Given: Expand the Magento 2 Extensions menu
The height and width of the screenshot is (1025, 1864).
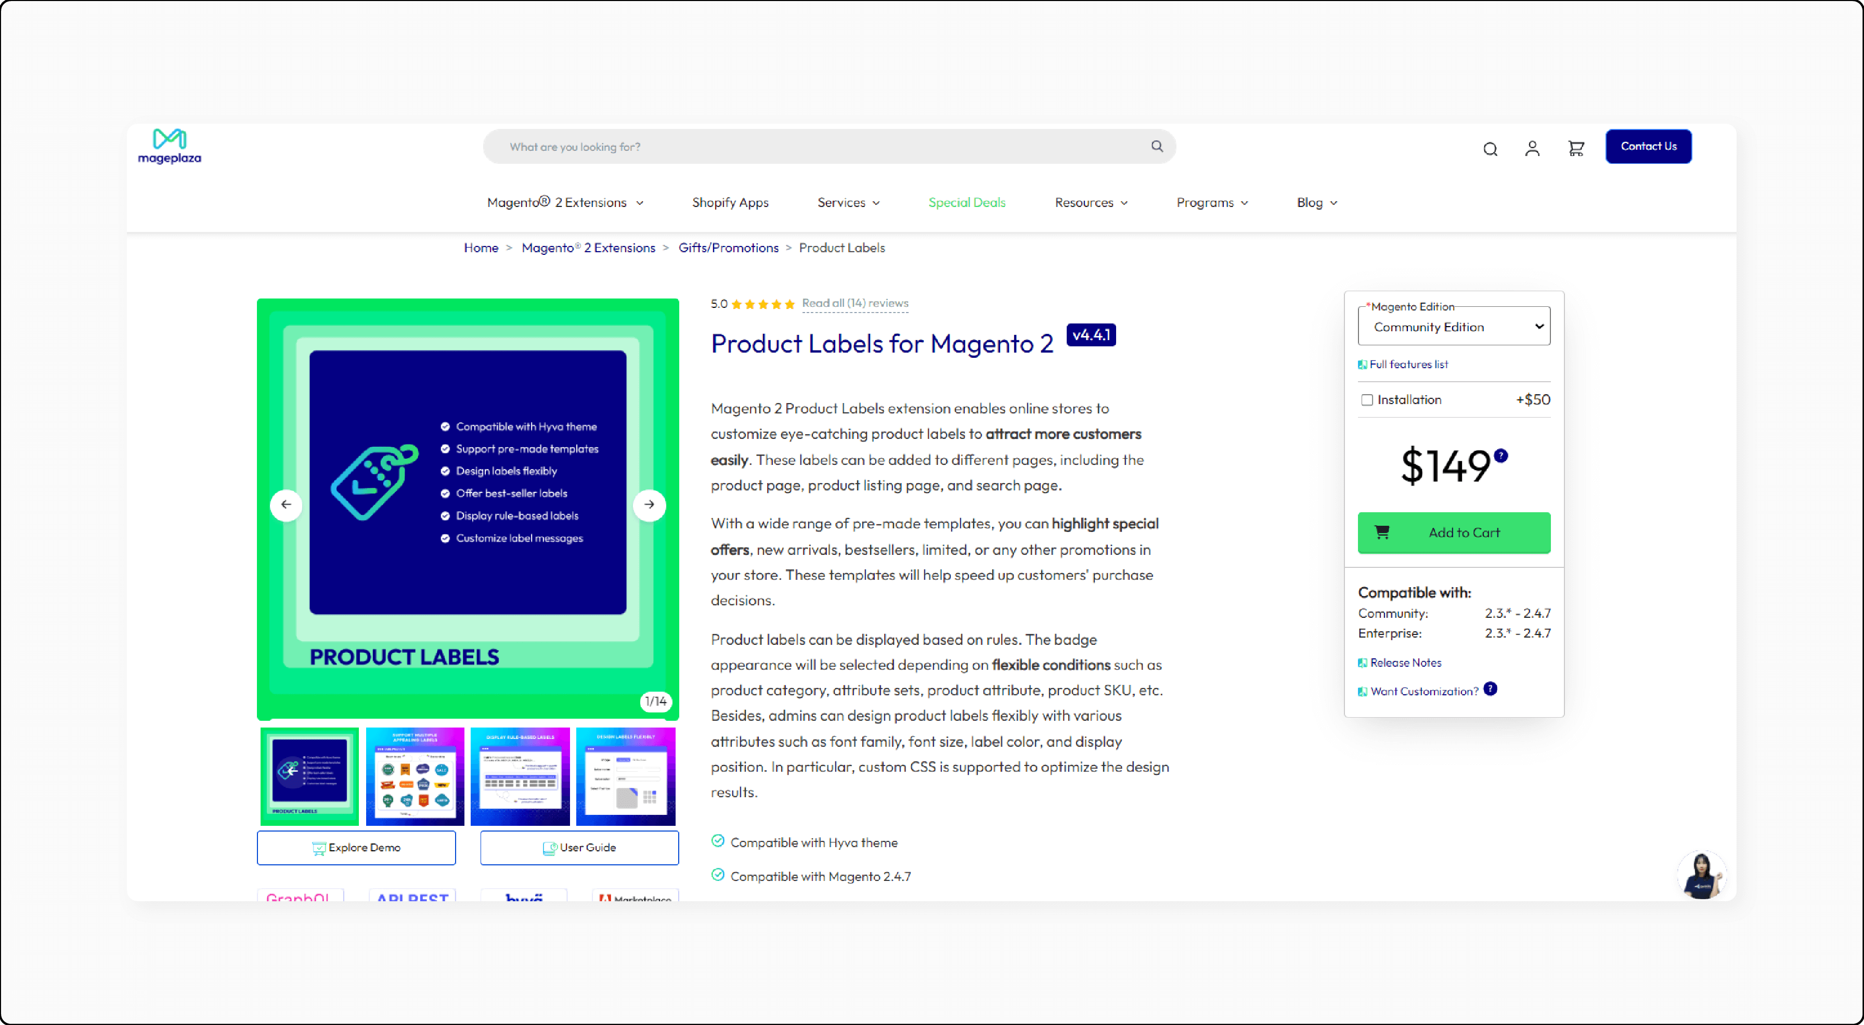Looking at the screenshot, I should pyautogui.click(x=565, y=202).
